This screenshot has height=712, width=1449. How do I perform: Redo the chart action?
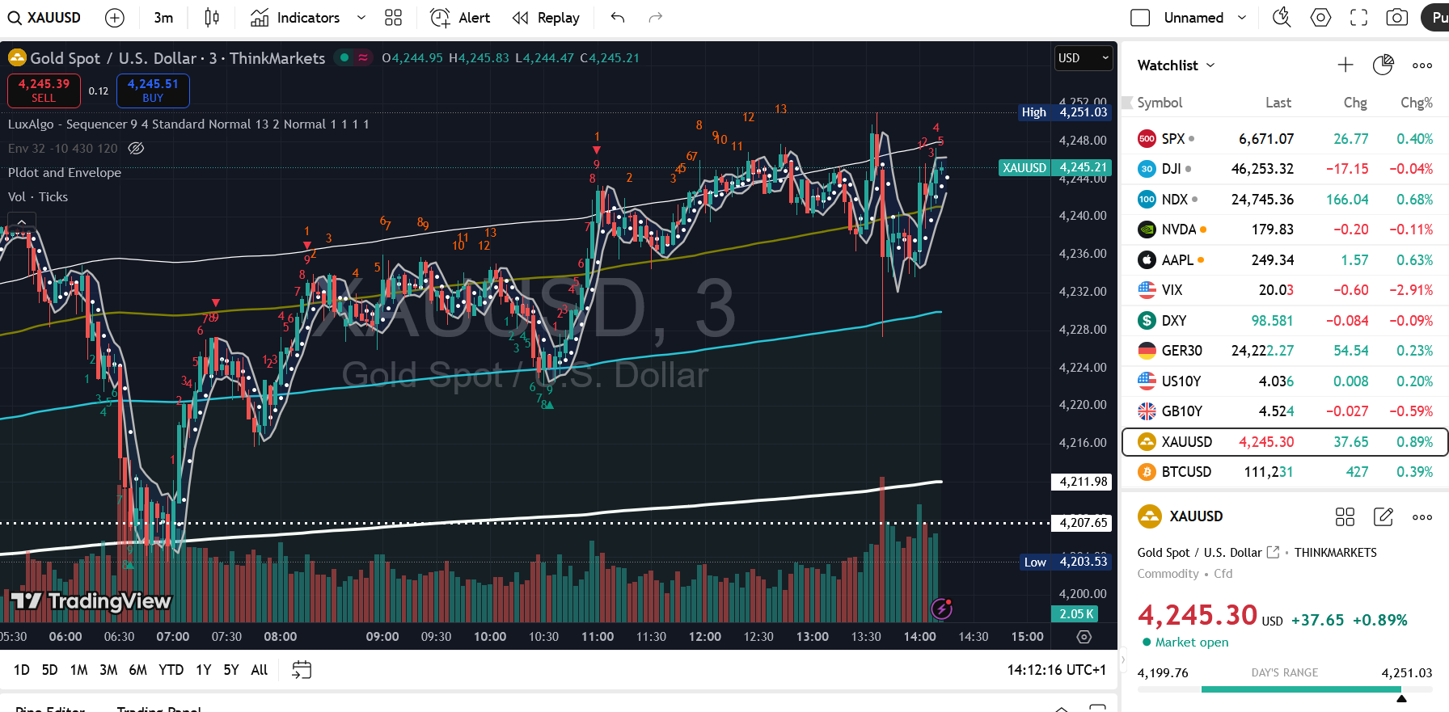(x=656, y=18)
